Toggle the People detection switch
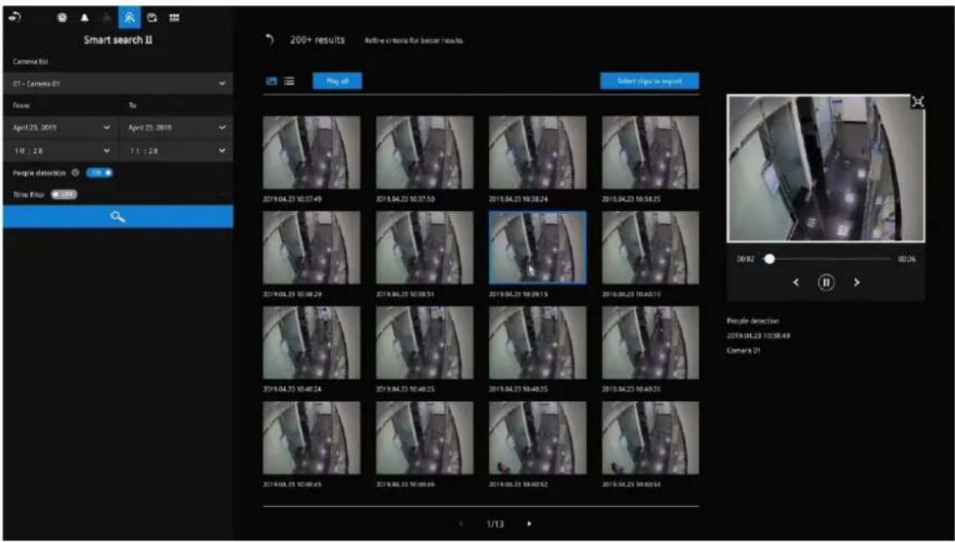Image resolution: width=955 pixels, height=542 pixels. tap(100, 173)
